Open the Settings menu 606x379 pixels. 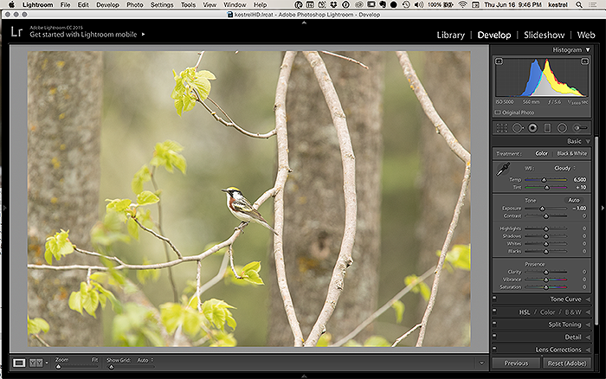162,4
